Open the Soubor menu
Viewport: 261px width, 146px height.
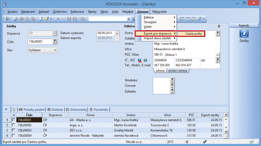12,12
